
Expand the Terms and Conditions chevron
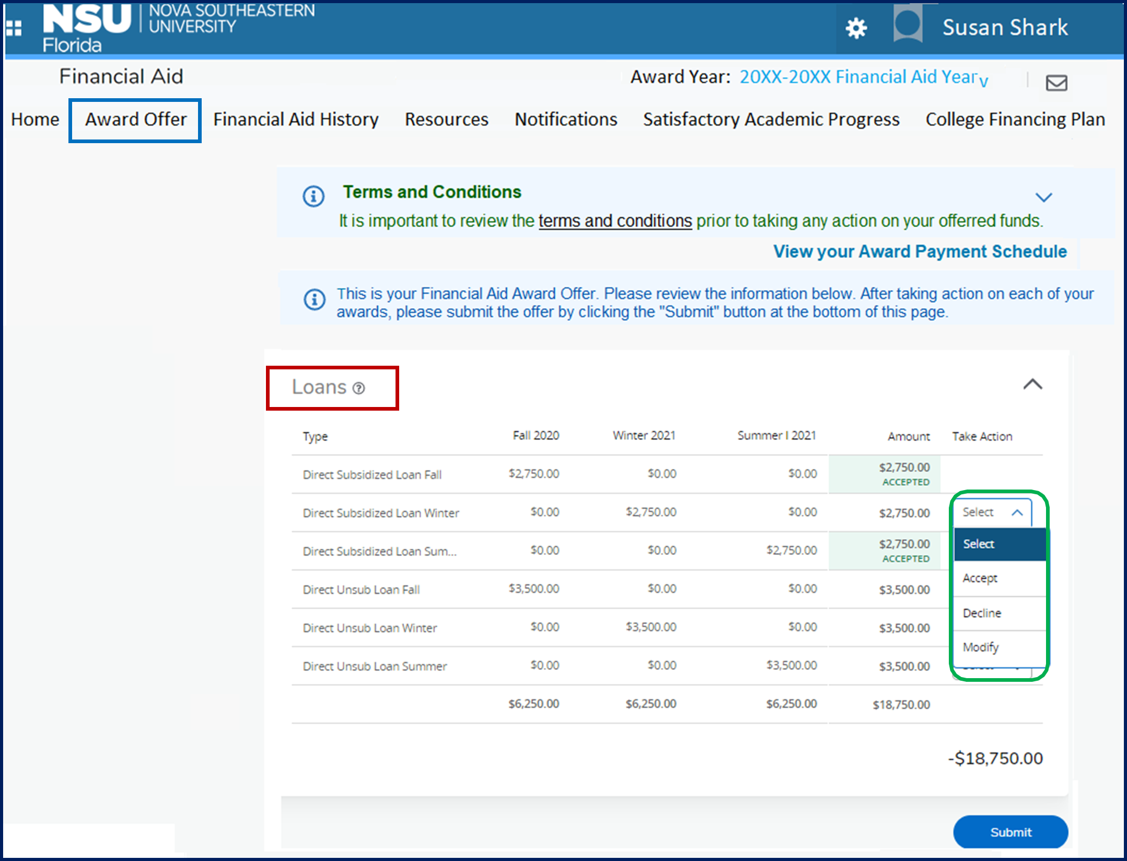click(x=1043, y=197)
